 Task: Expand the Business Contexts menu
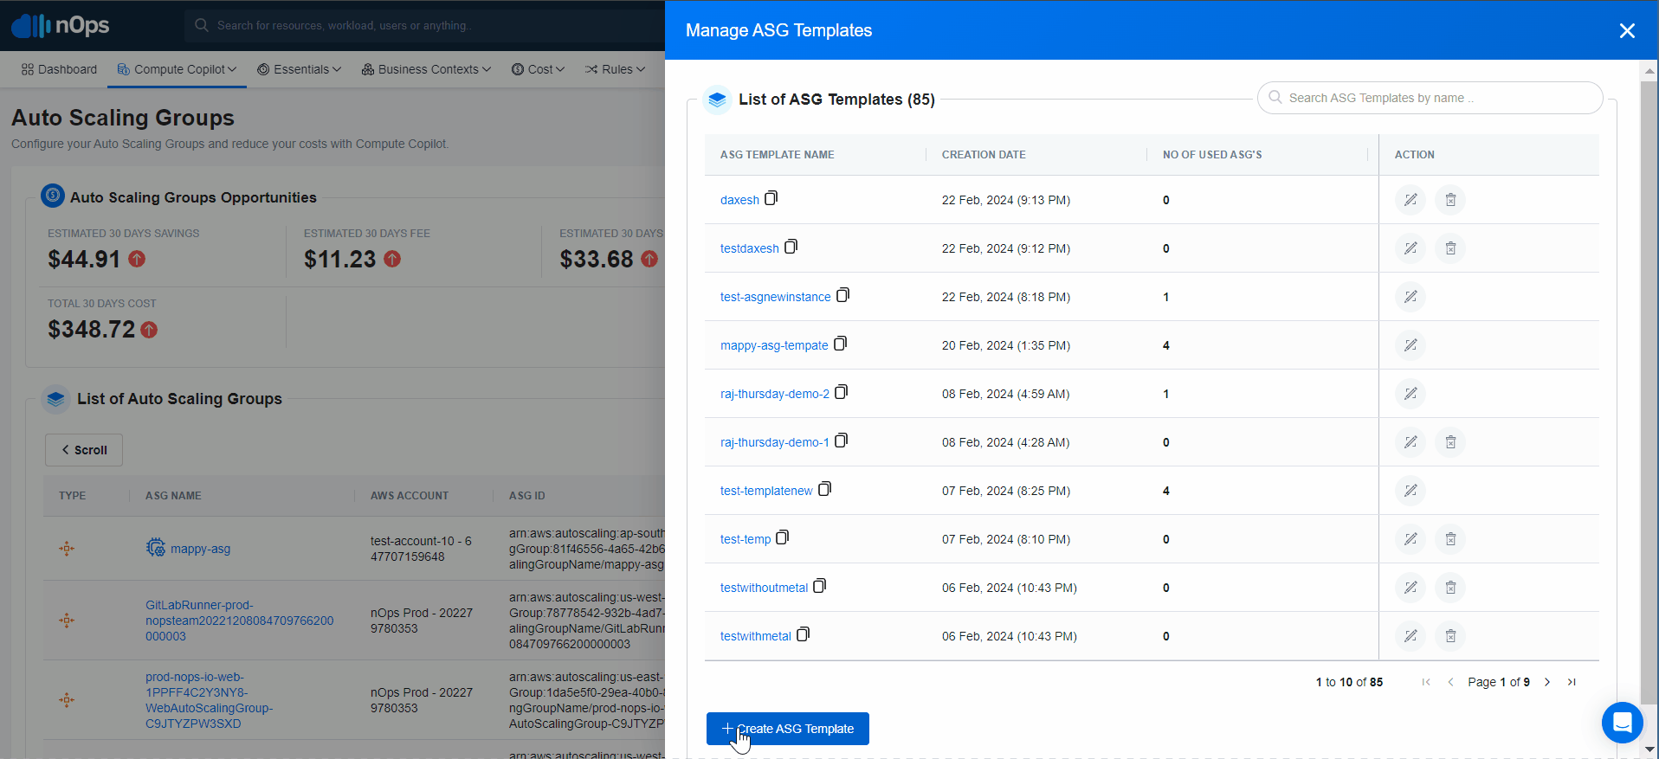point(426,69)
